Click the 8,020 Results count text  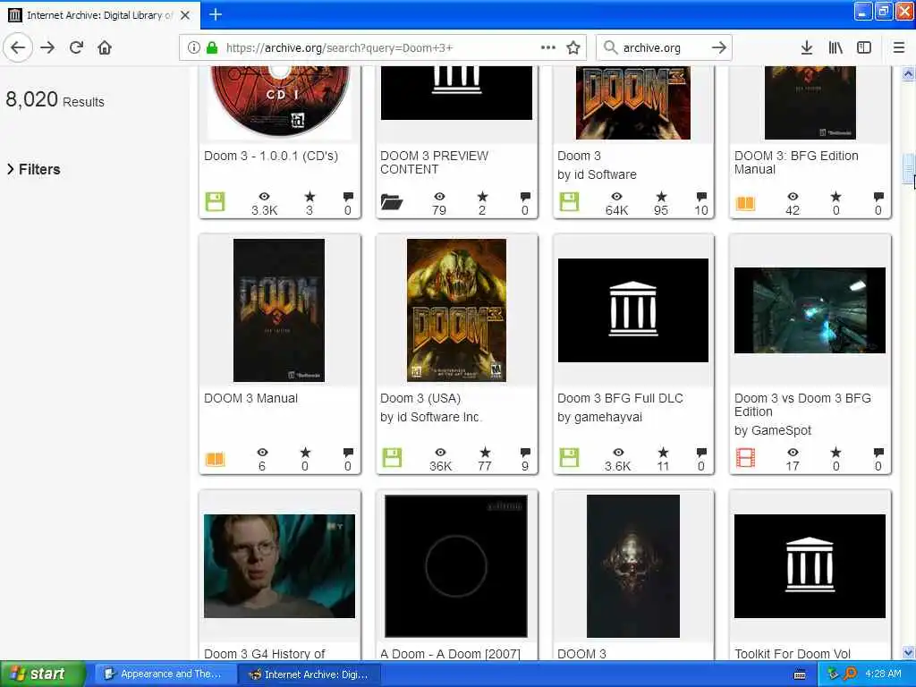point(55,100)
